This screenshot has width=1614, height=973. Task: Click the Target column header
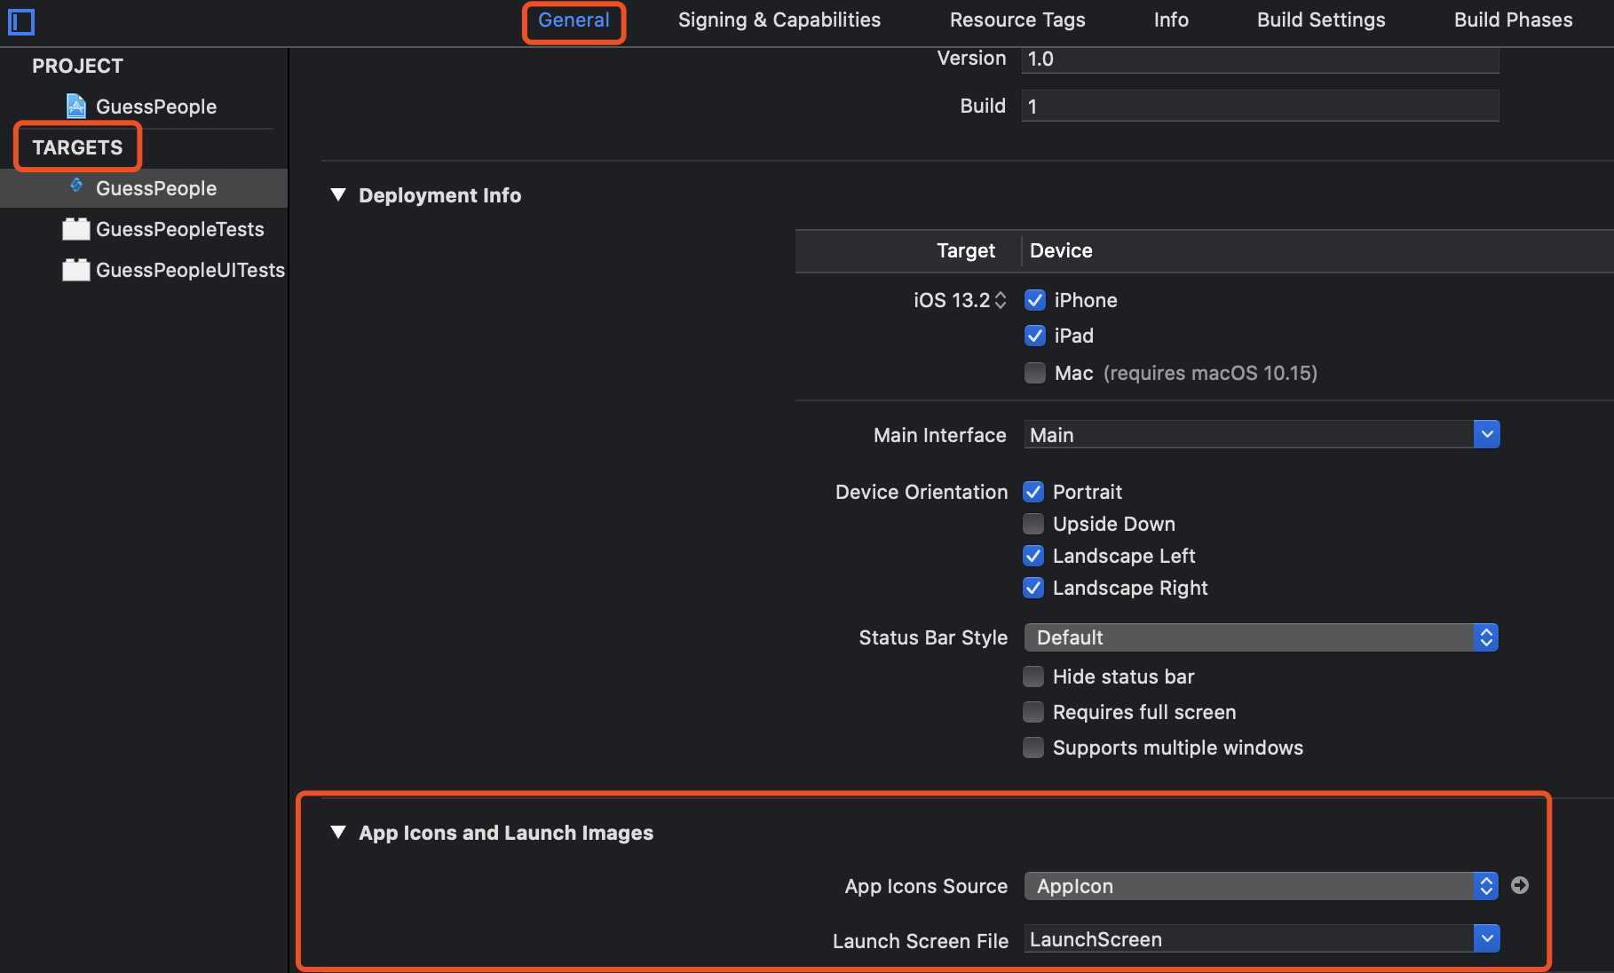[965, 251]
